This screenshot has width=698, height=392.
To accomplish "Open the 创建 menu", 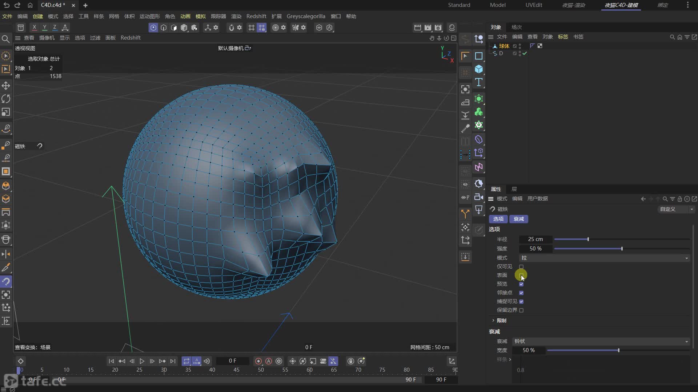I will click(x=38, y=16).
